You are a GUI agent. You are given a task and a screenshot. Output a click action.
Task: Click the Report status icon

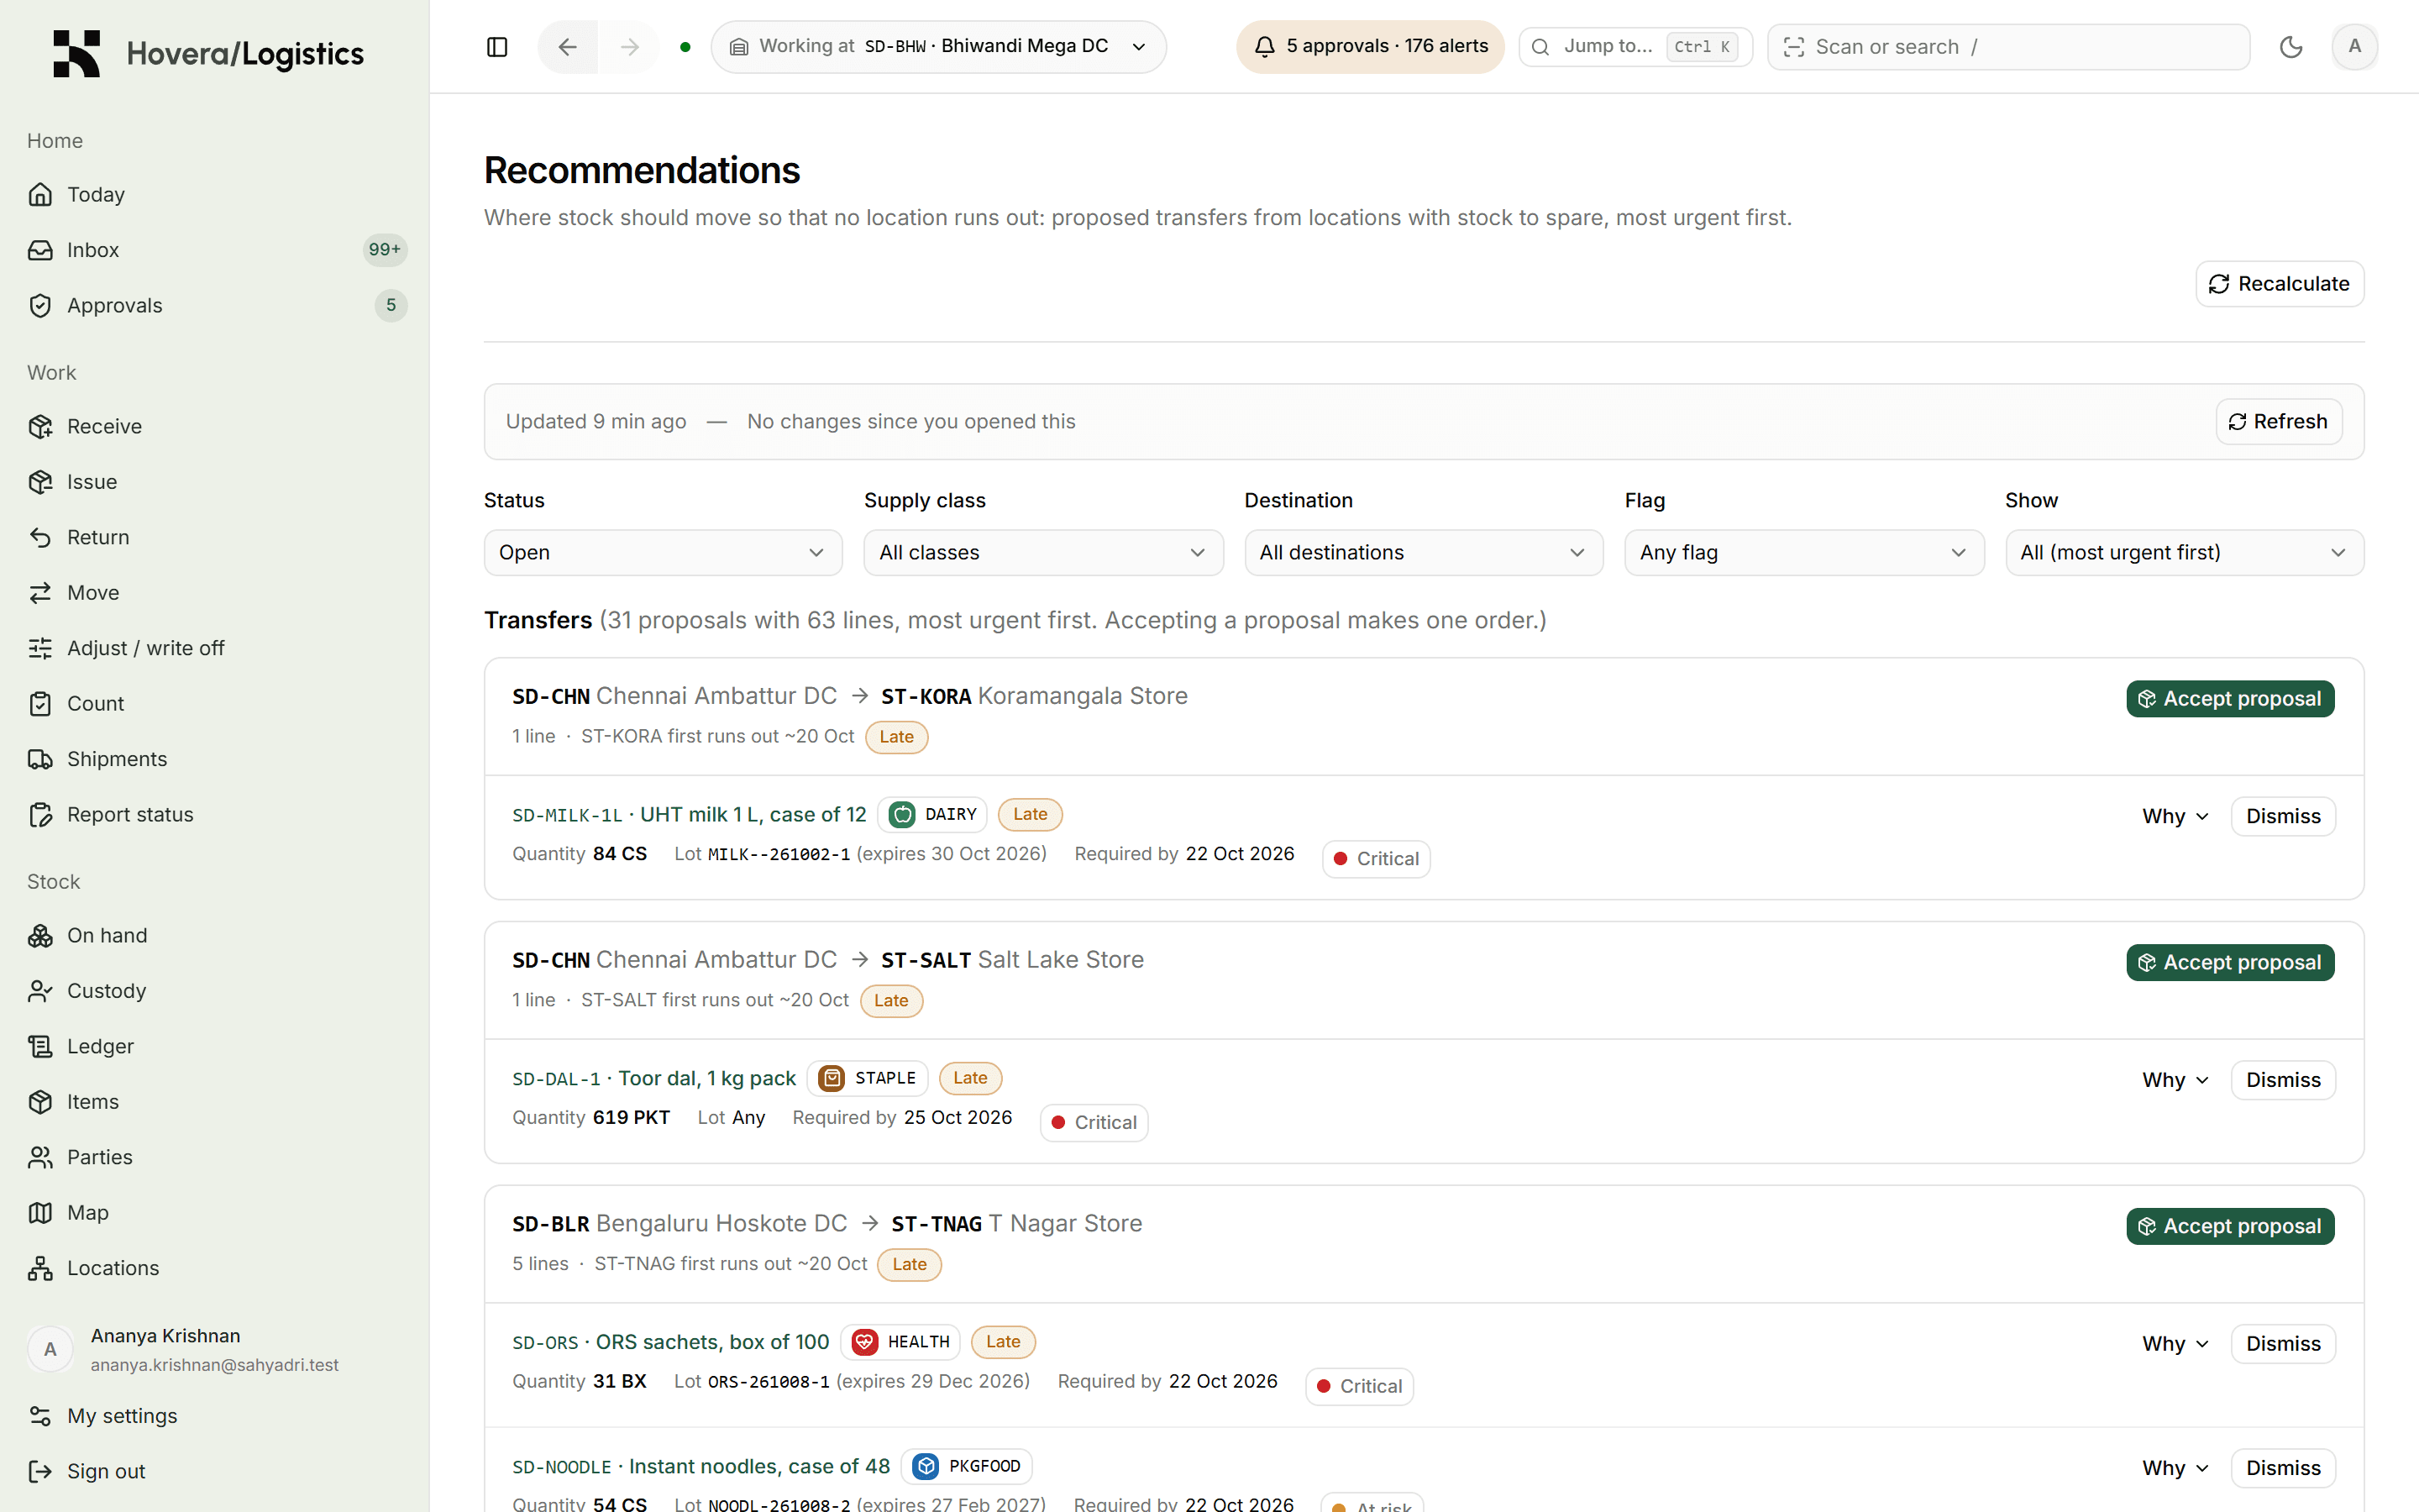click(x=40, y=815)
